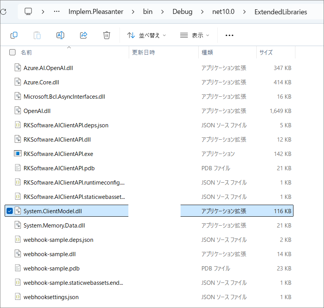Expand chevron after the PC icon

pyautogui.click(x=43, y=12)
